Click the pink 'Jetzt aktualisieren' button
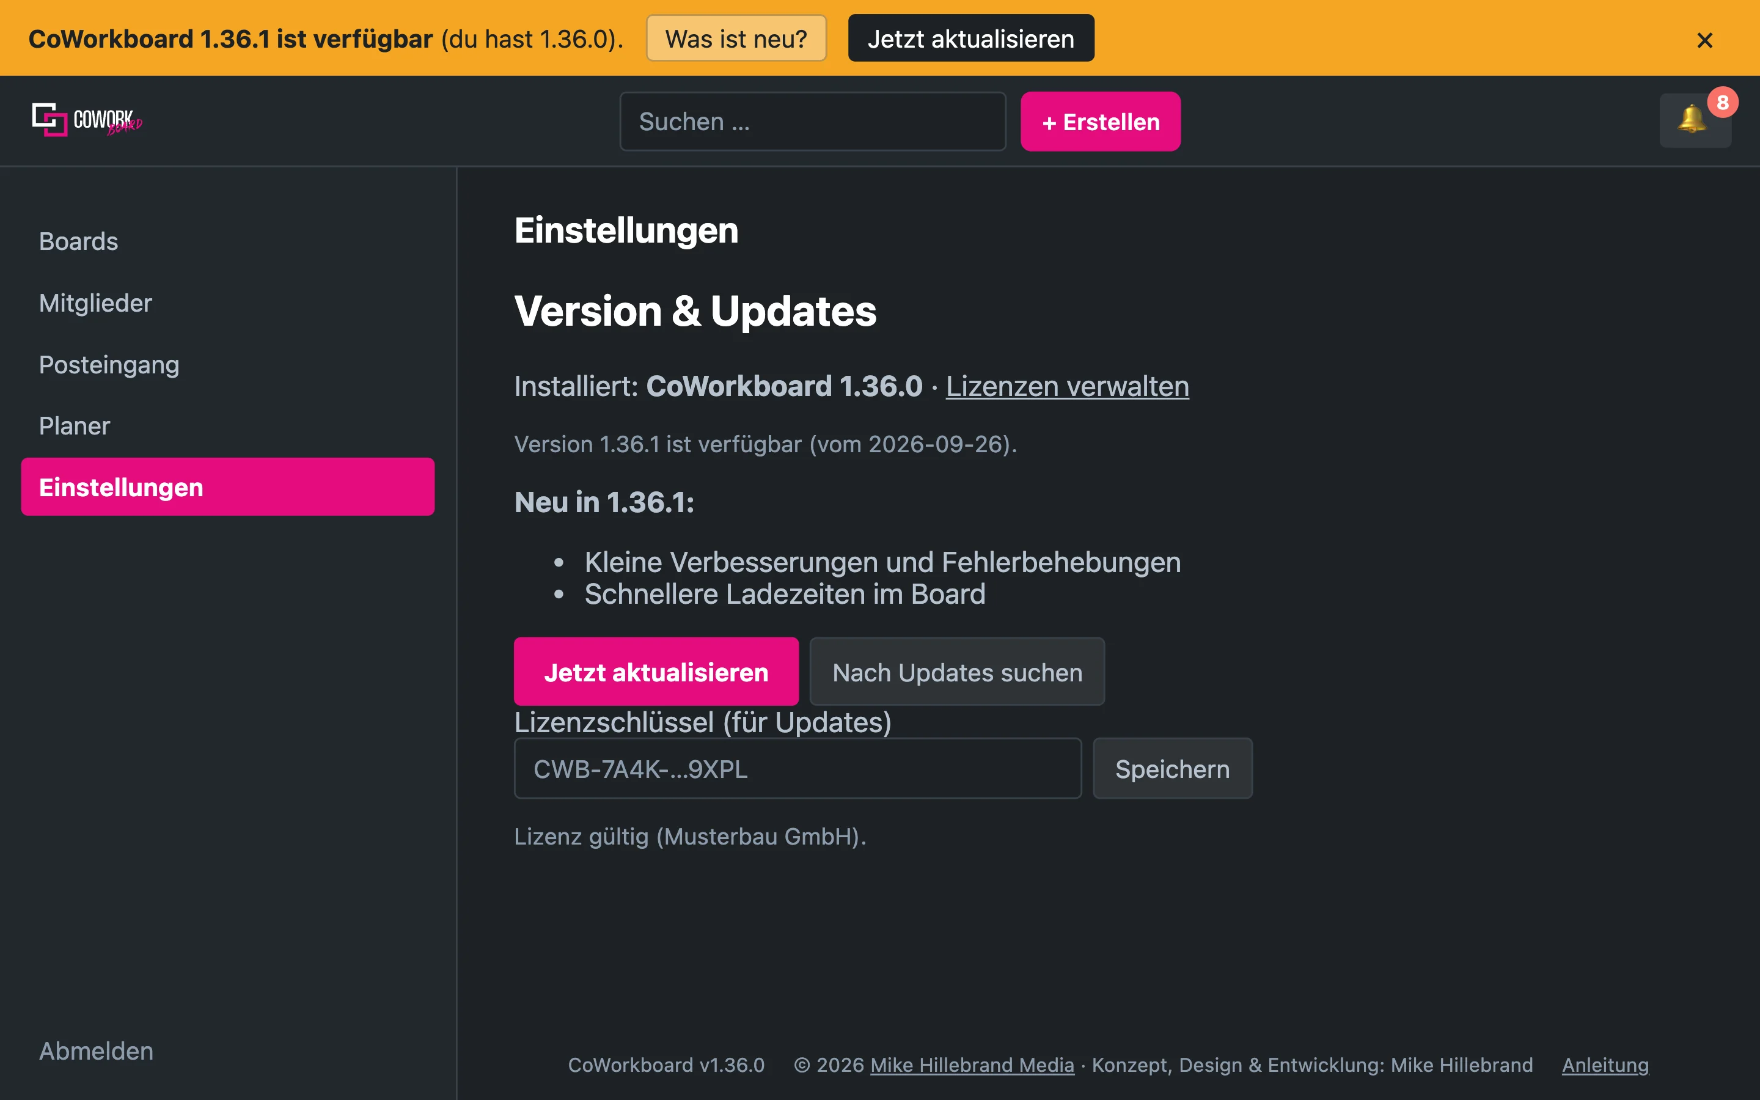Viewport: 1760px width, 1100px height. (656, 672)
